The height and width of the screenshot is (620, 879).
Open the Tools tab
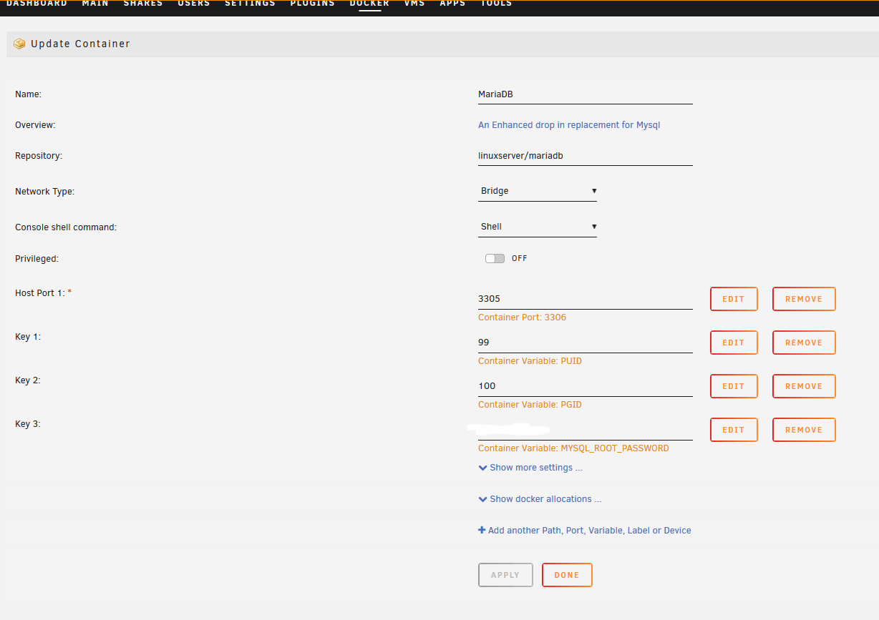pyautogui.click(x=496, y=4)
